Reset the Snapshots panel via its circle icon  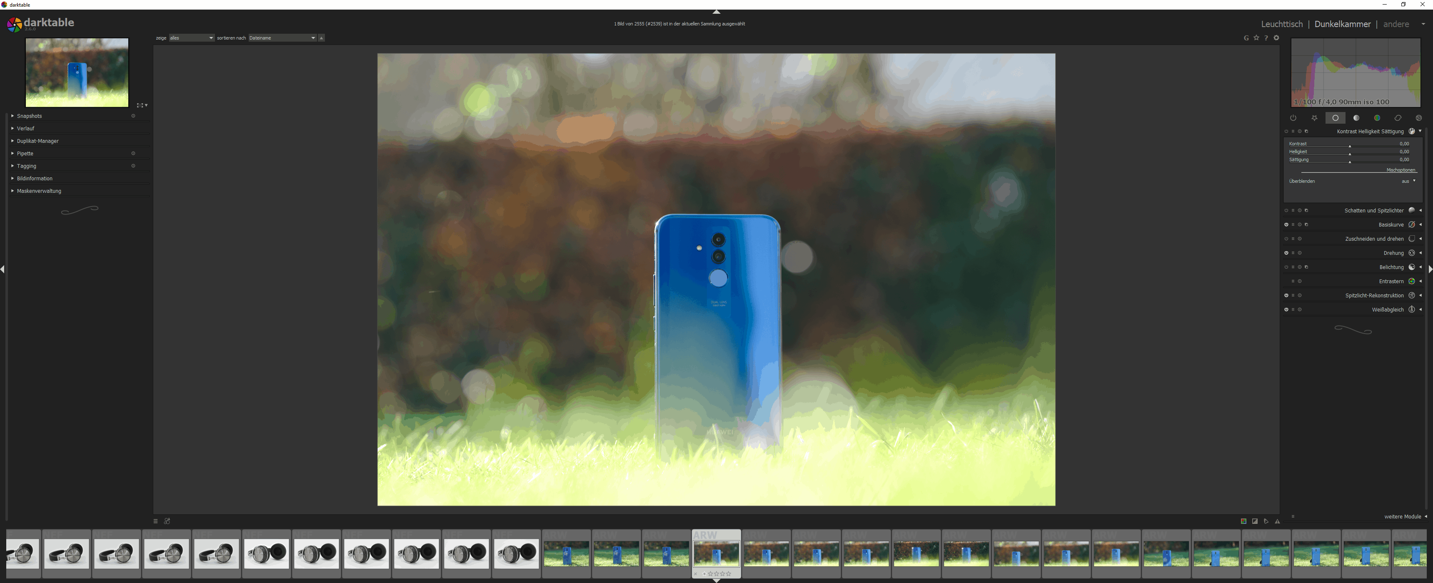tap(133, 116)
